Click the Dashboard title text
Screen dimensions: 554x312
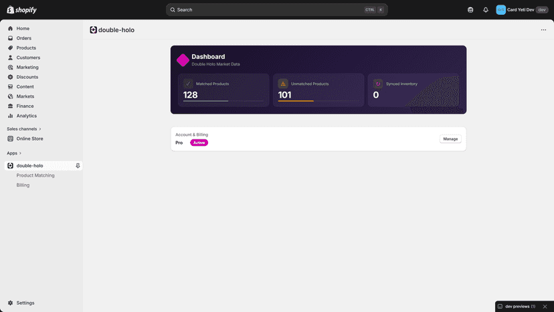pyautogui.click(x=208, y=57)
